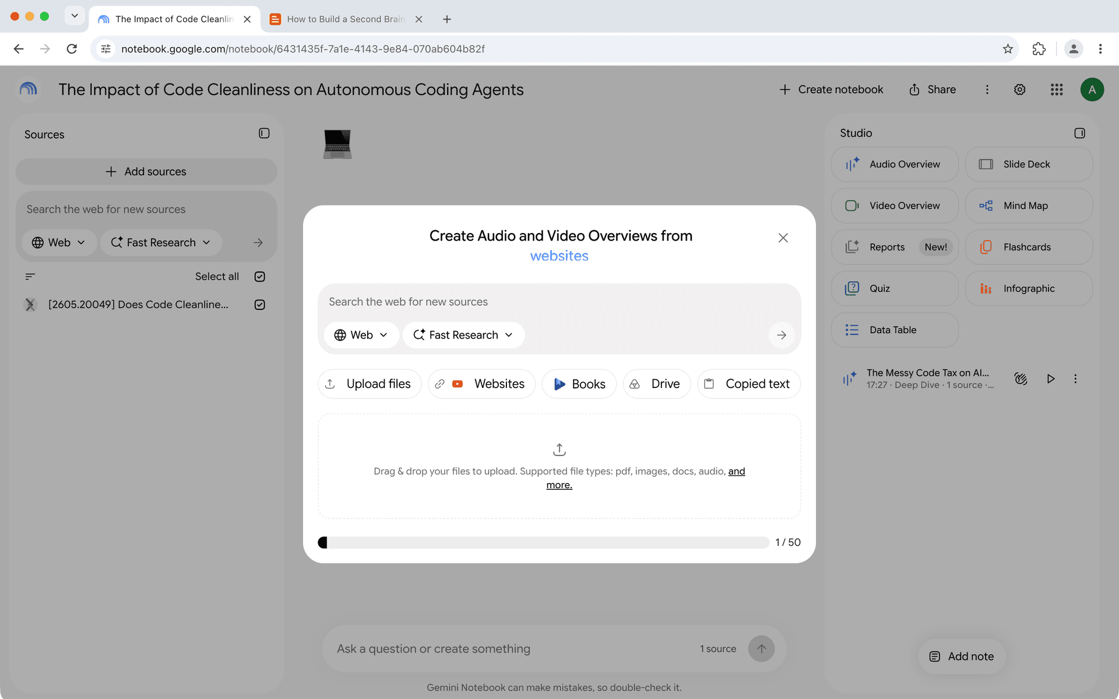This screenshot has width=1119, height=699.
Task: Play The Messy Code Tax audio overview
Action: point(1050,379)
